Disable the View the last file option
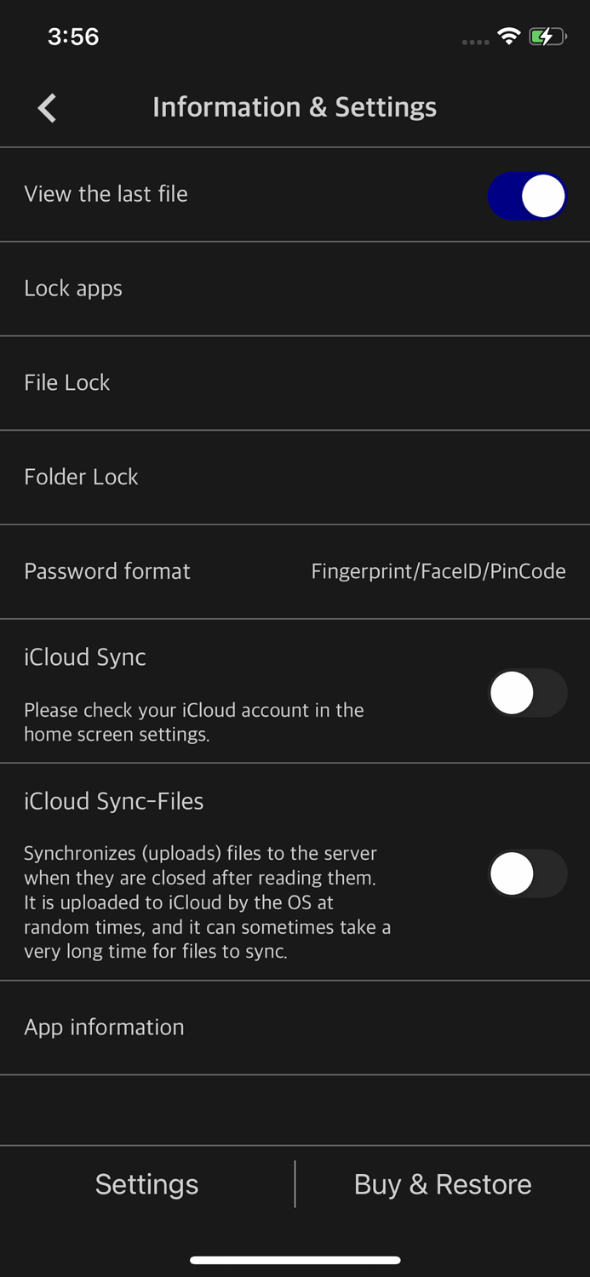 [526, 195]
